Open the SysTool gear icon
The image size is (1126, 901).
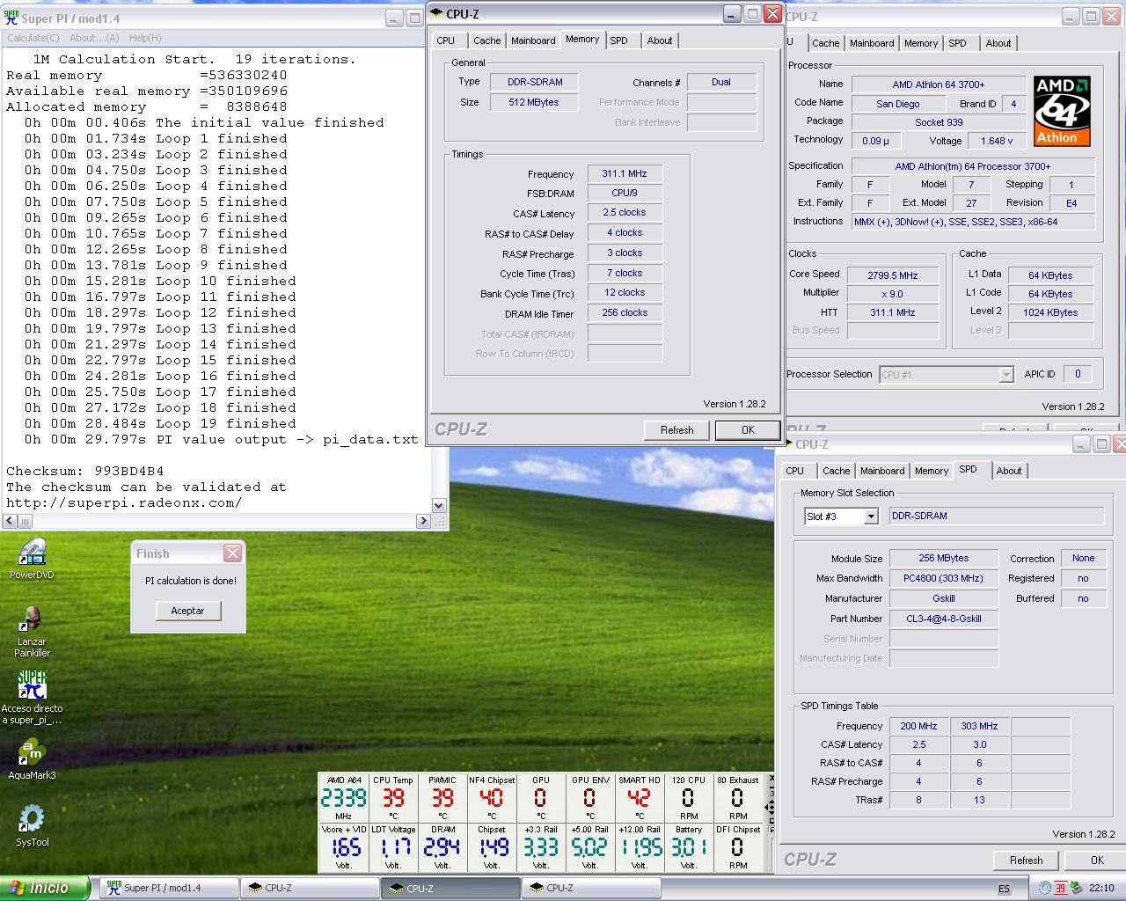coord(32,820)
